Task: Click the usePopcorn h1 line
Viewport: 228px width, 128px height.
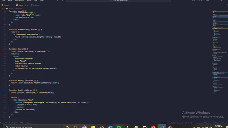Action: [x=24, y=17]
